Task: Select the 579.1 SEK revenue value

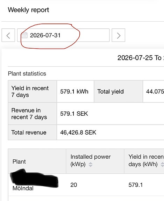Action: (x=74, y=114)
